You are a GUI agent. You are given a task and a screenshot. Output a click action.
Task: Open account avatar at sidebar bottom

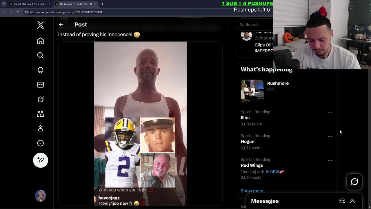coord(41,196)
